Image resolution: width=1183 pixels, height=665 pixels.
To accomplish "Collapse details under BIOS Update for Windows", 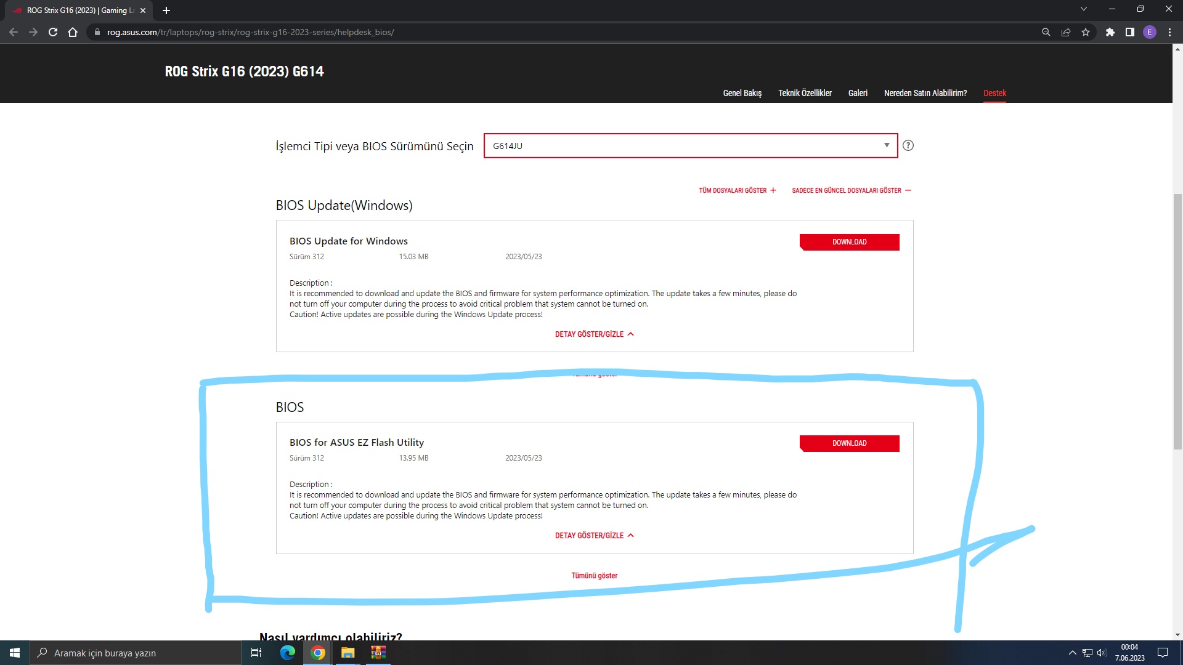I will (x=594, y=334).
